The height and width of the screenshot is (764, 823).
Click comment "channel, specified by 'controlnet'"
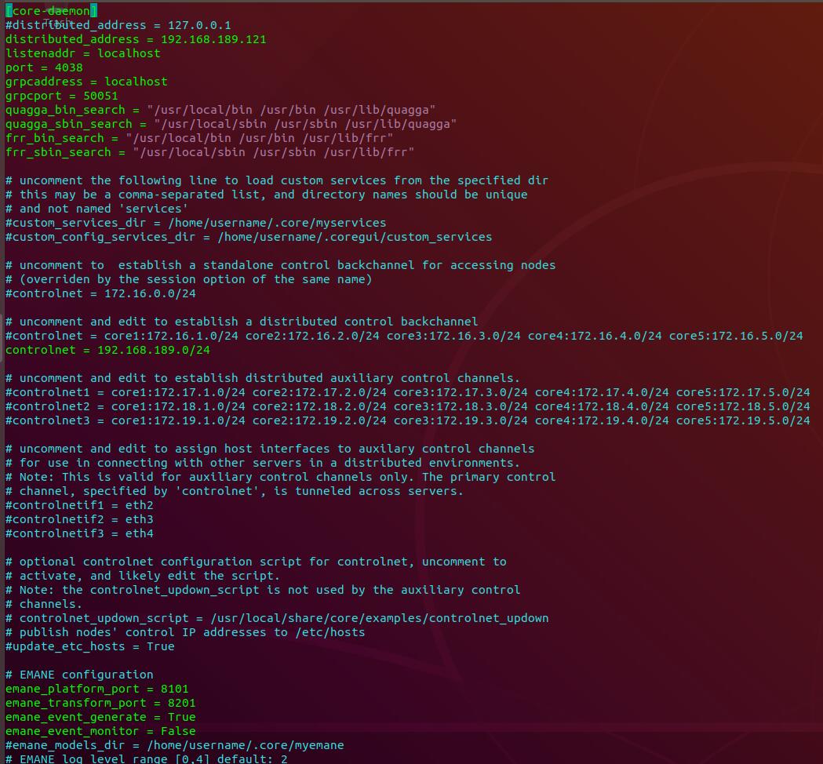235,492
